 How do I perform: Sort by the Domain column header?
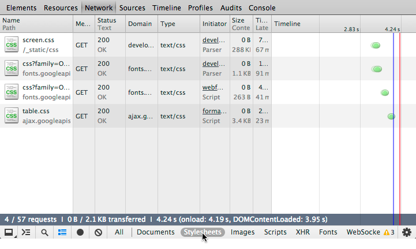(142, 24)
